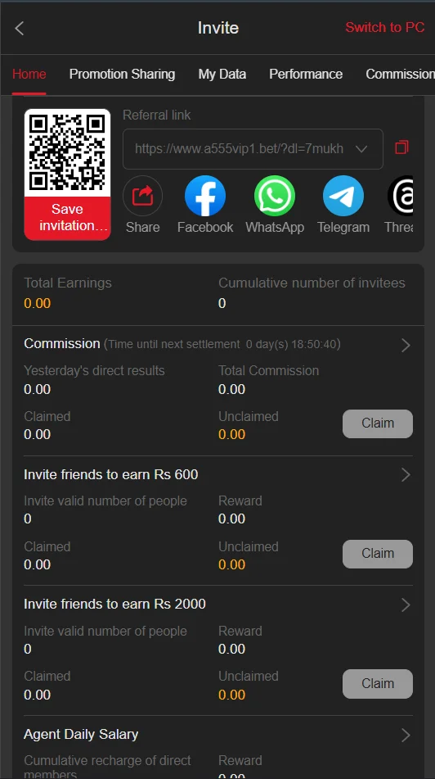Image resolution: width=435 pixels, height=779 pixels.
Task: Open the referral link dropdown arrow
Action: [361, 149]
